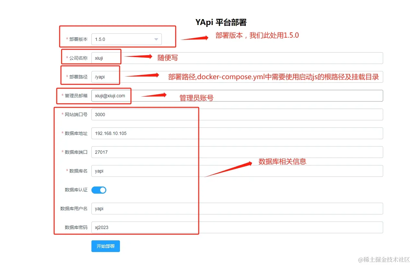Click the 数据库密码 label
This screenshot has height=265, width=412.
pyautogui.click(x=76, y=227)
